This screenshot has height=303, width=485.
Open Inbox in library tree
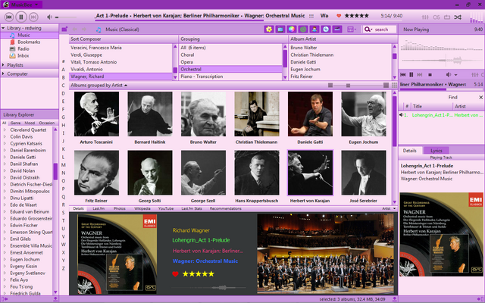23,55
